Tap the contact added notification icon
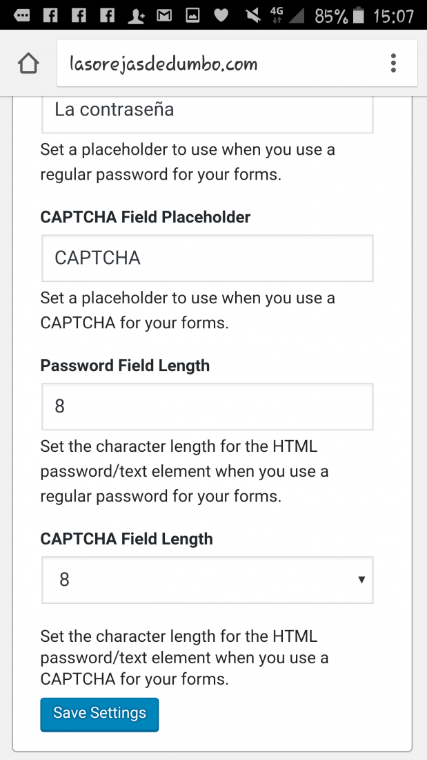Screen dimensions: 427x760 tap(136, 15)
